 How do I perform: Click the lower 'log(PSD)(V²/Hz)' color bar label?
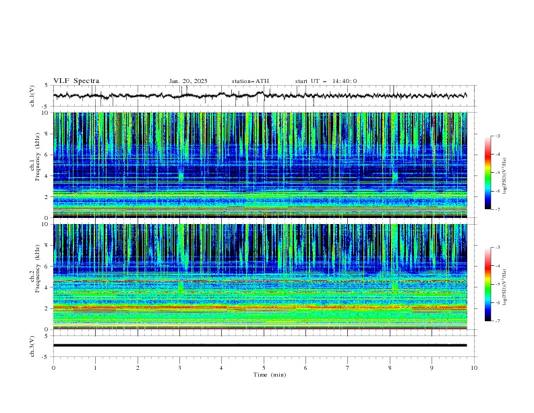point(505,287)
